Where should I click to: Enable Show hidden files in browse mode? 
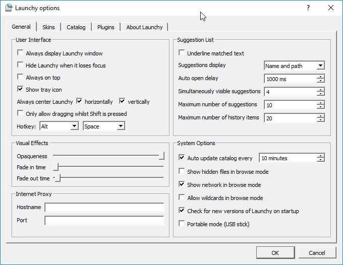[182, 171]
